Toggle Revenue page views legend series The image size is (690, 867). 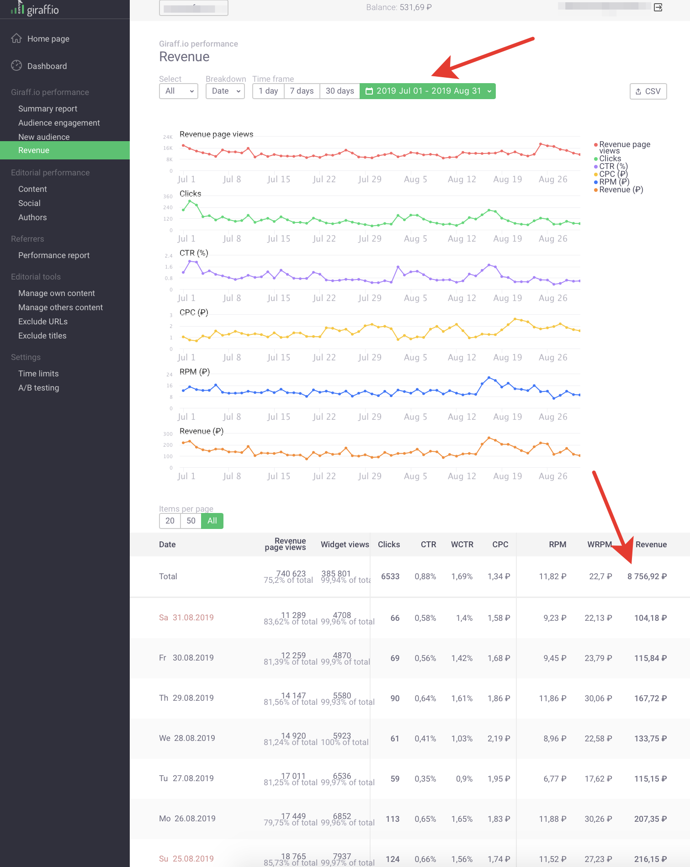pos(622,147)
